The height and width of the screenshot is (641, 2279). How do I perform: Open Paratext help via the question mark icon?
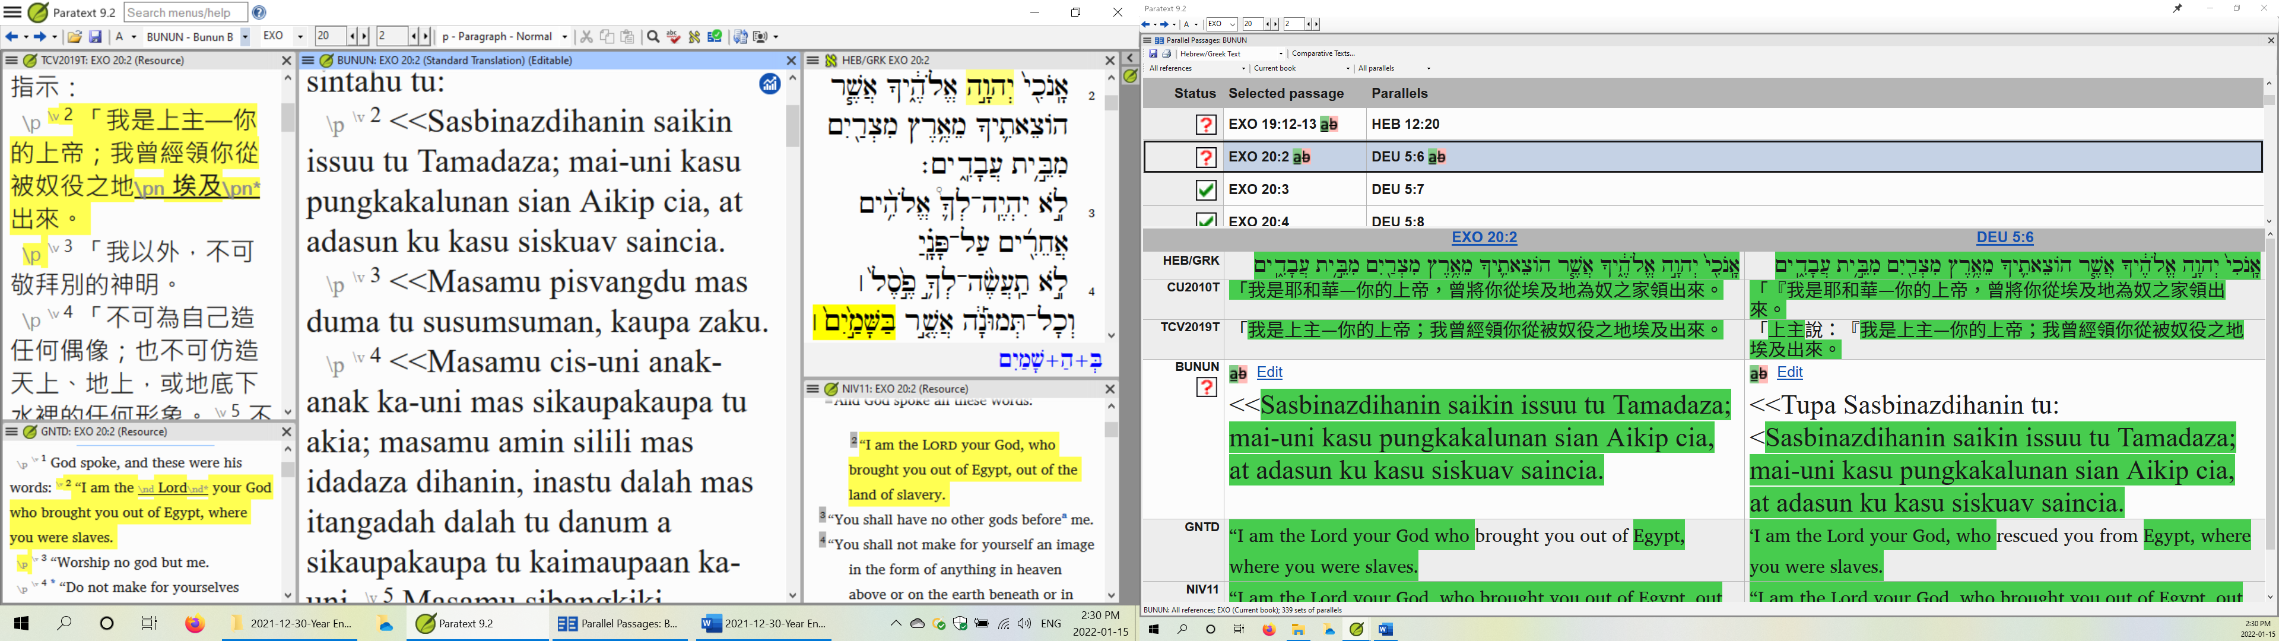coord(259,12)
